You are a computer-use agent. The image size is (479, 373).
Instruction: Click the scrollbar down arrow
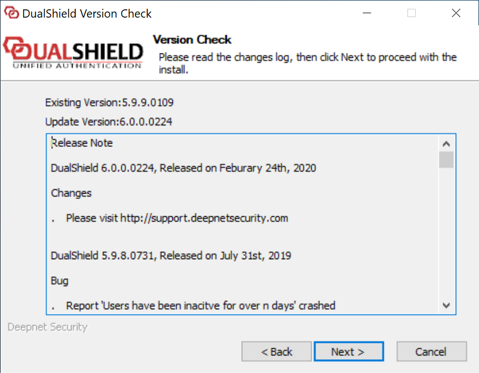click(x=447, y=305)
